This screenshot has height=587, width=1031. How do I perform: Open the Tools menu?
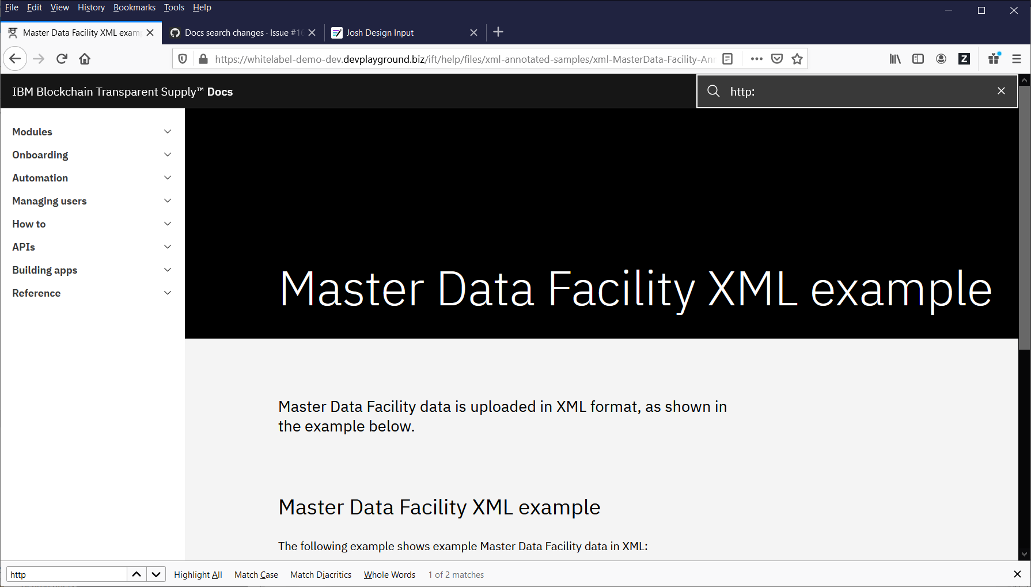tap(174, 7)
